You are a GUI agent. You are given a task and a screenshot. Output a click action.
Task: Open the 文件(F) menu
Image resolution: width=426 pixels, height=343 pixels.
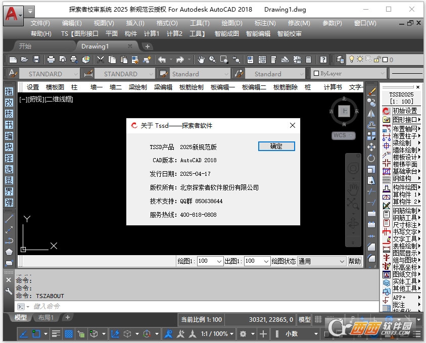(40, 23)
